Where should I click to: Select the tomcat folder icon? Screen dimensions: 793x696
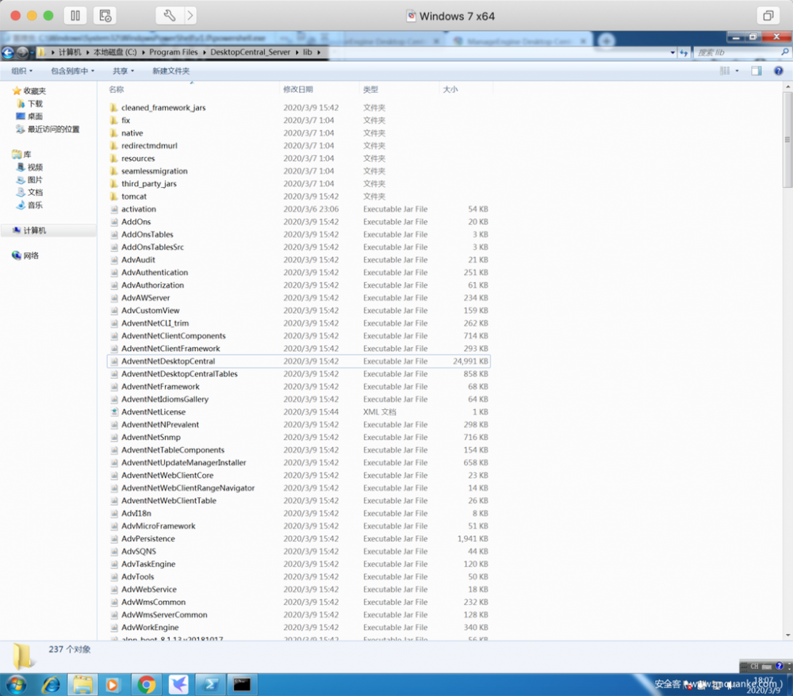(x=113, y=196)
